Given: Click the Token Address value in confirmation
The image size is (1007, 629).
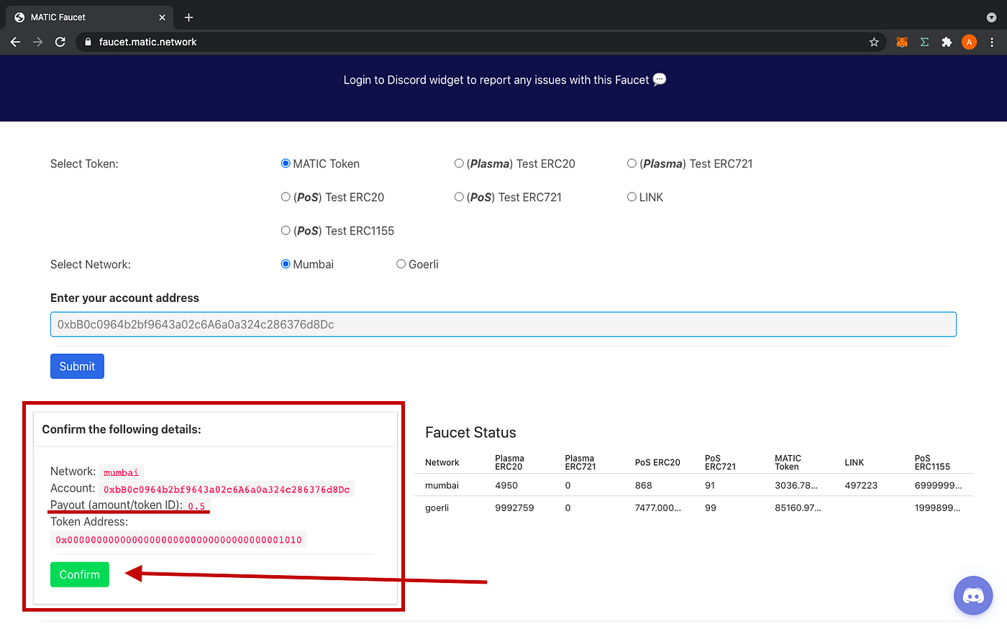Looking at the screenshot, I should point(178,540).
